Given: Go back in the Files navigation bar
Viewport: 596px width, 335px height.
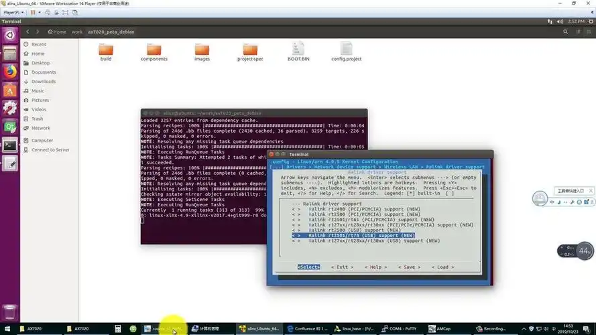Looking at the screenshot, I should click(27, 32).
